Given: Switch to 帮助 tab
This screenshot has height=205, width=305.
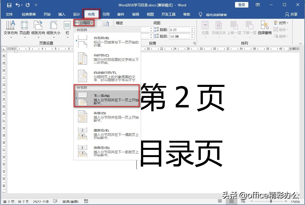Looking at the screenshot, I should pyautogui.click(x=186, y=14).
